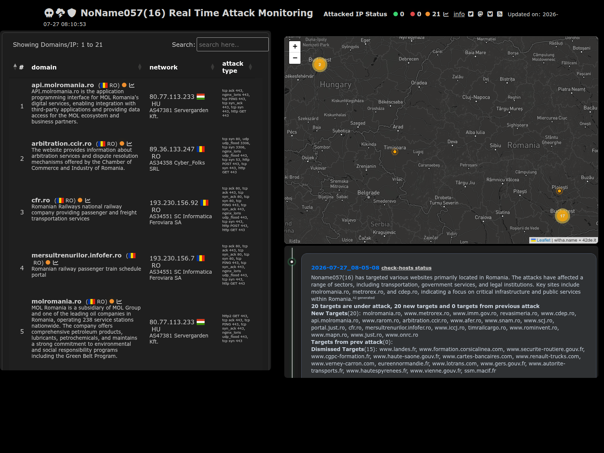Viewport: 604px width, 453px height.
Task: Click the 'Targets from prev attack(0)' label
Action: pos(351,342)
